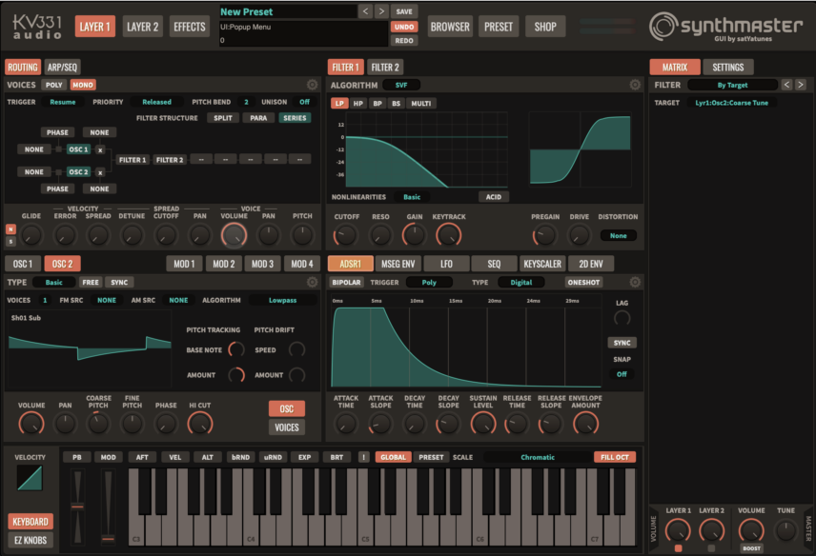
Task: Adjust the Base Note knob
Action: [236, 349]
